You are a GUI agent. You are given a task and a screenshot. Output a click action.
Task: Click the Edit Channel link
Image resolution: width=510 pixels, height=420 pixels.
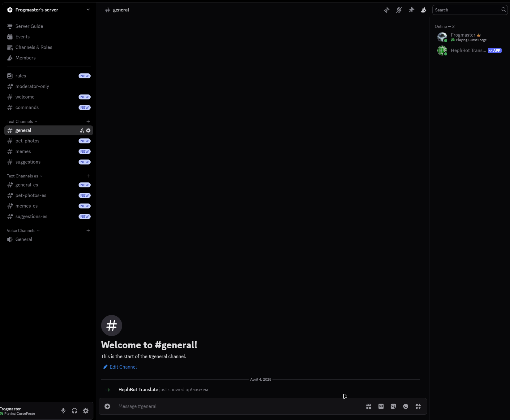pyautogui.click(x=123, y=367)
